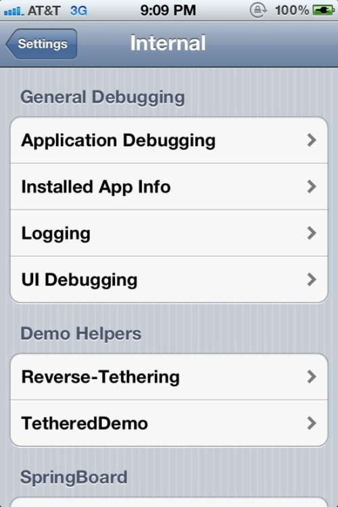Tap the battery charging icon
This screenshot has height=507, width=338.
[x=323, y=10]
